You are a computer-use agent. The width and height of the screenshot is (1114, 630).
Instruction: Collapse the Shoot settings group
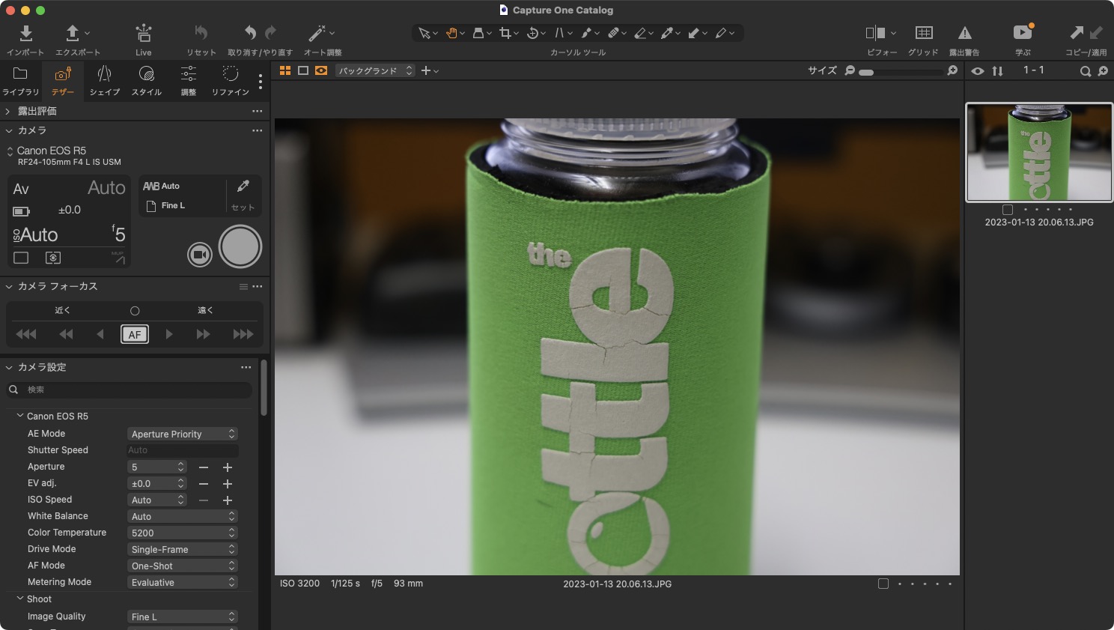point(20,599)
